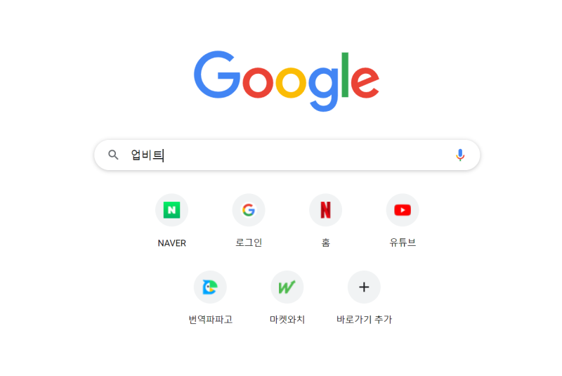The image size is (562, 376).
Task: Select the 바로가기 추가 label
Action: [364, 319]
